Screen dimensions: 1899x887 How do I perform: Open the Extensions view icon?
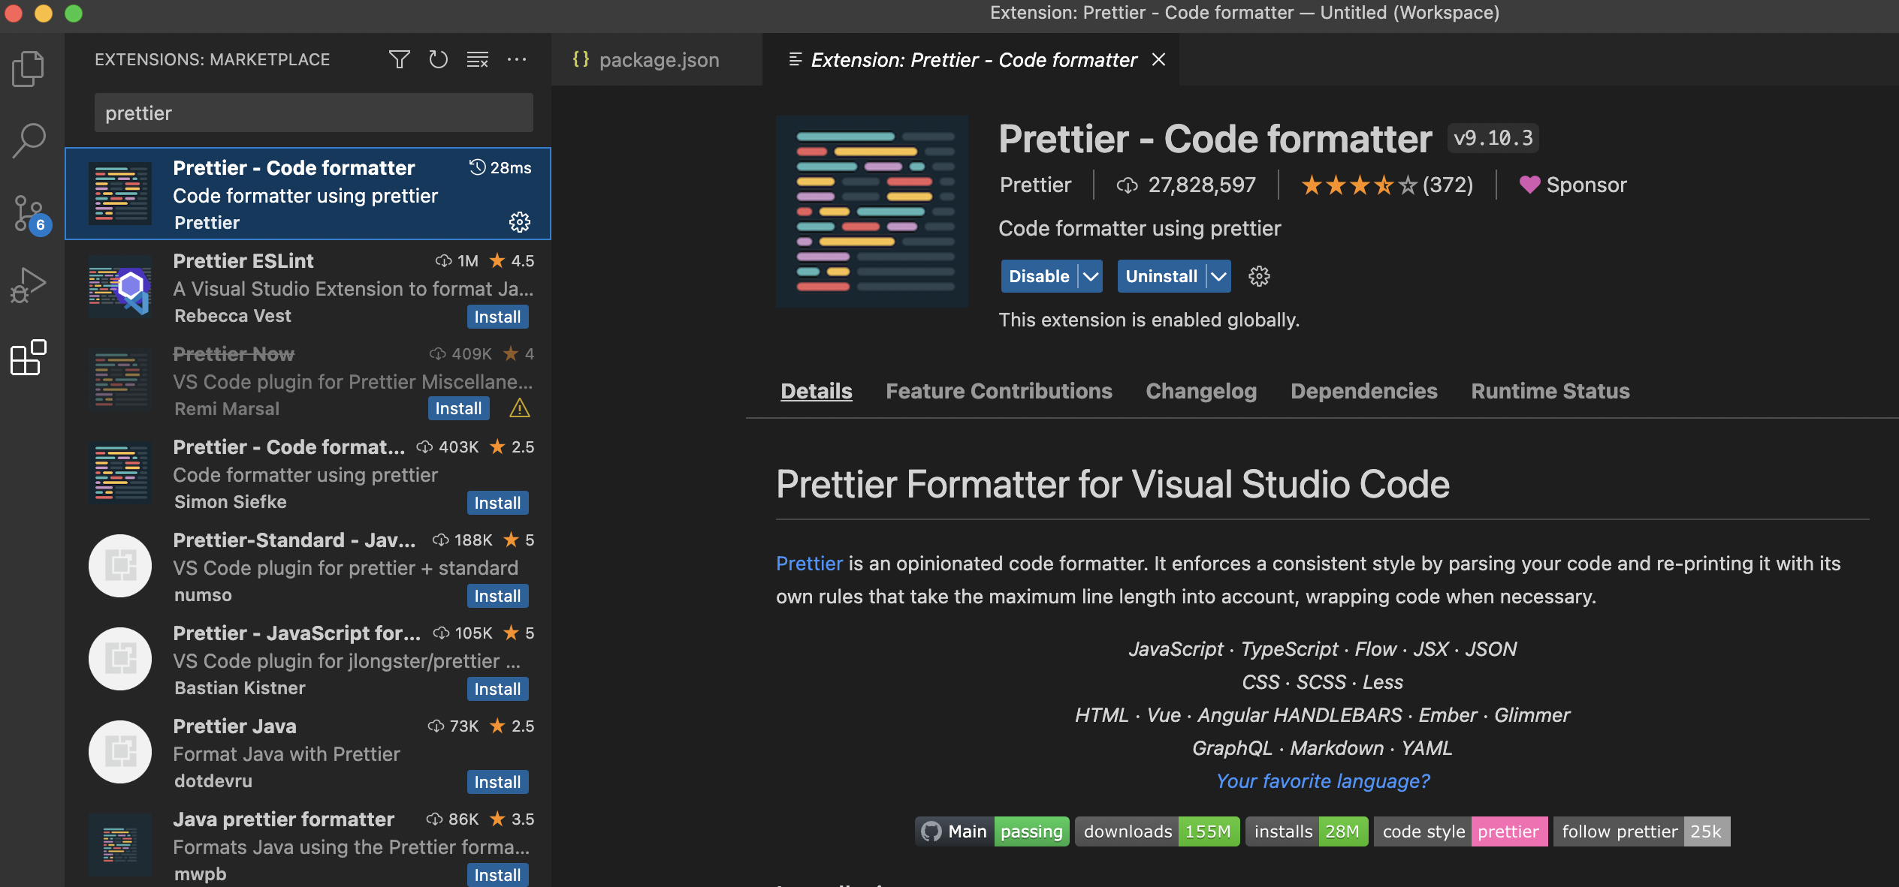[29, 357]
